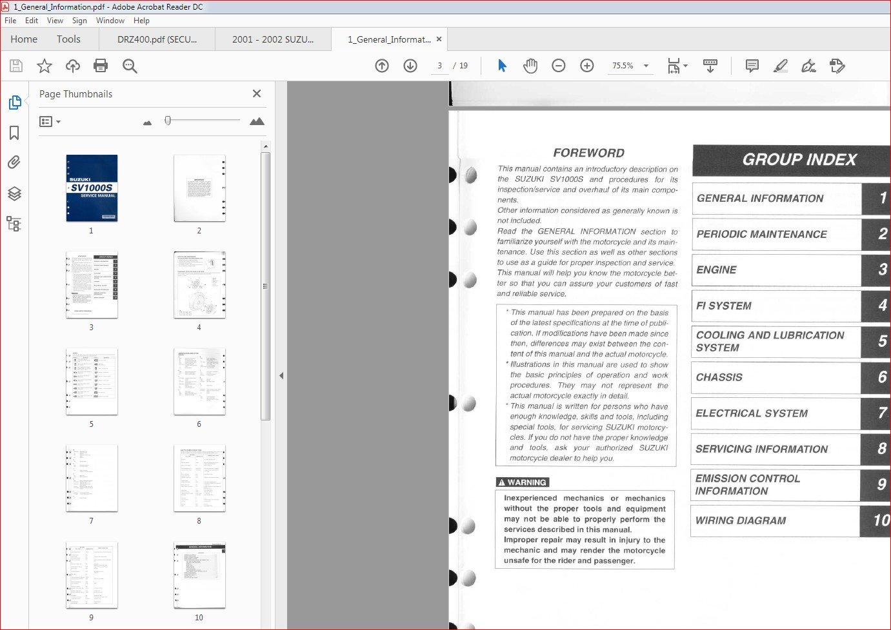Screen dimensions: 891x630
Task: Go to next page arrow
Action: tap(410, 66)
